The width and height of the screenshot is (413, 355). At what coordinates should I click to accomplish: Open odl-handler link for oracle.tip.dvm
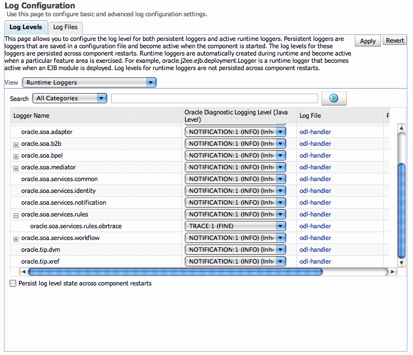coord(315,250)
